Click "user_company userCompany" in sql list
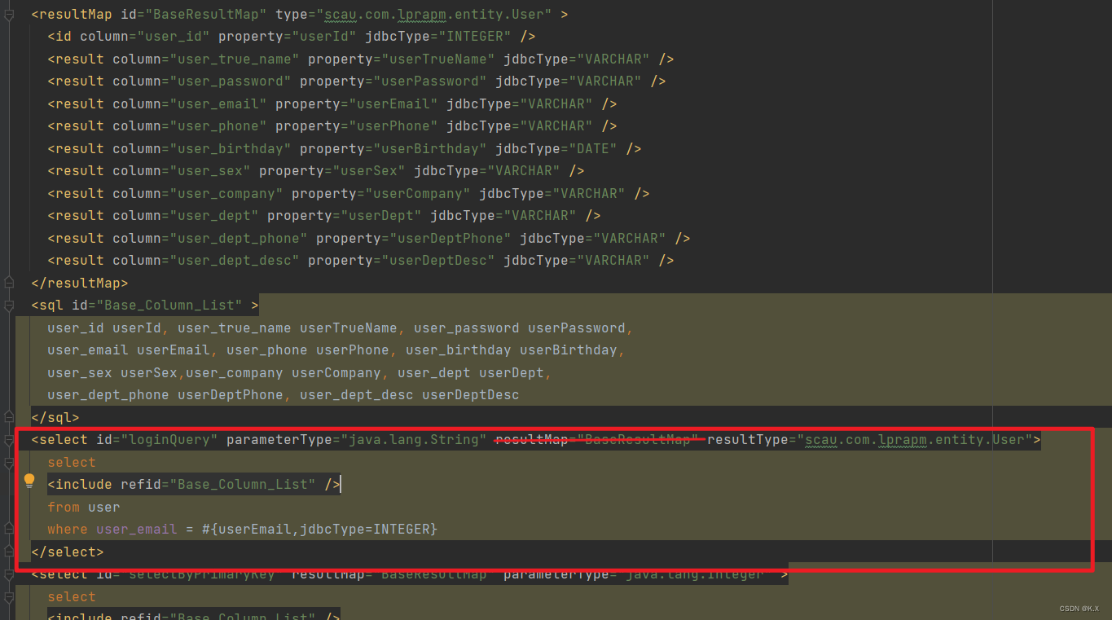The width and height of the screenshot is (1112, 620). (x=283, y=372)
